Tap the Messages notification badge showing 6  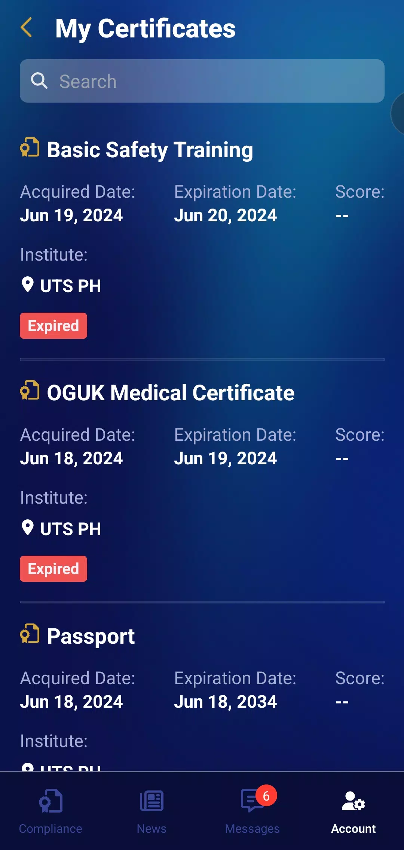[x=266, y=796]
